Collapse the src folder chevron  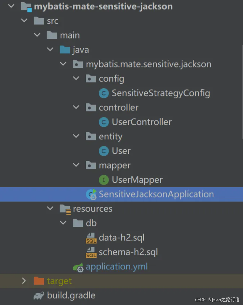[x=24, y=21]
